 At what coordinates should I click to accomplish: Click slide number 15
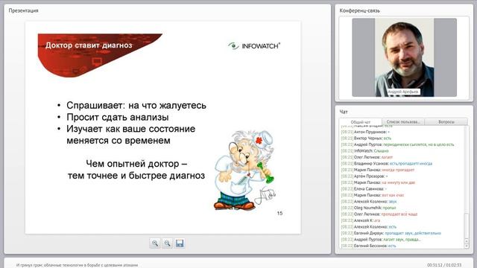(x=280, y=214)
